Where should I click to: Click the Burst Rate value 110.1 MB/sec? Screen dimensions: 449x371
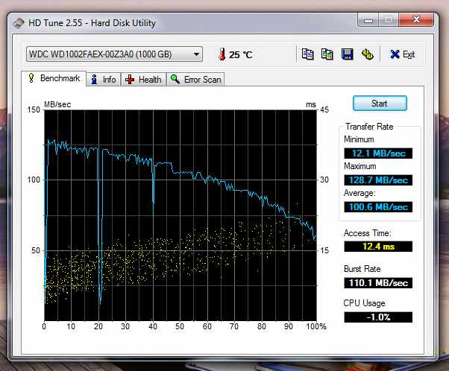tap(378, 283)
